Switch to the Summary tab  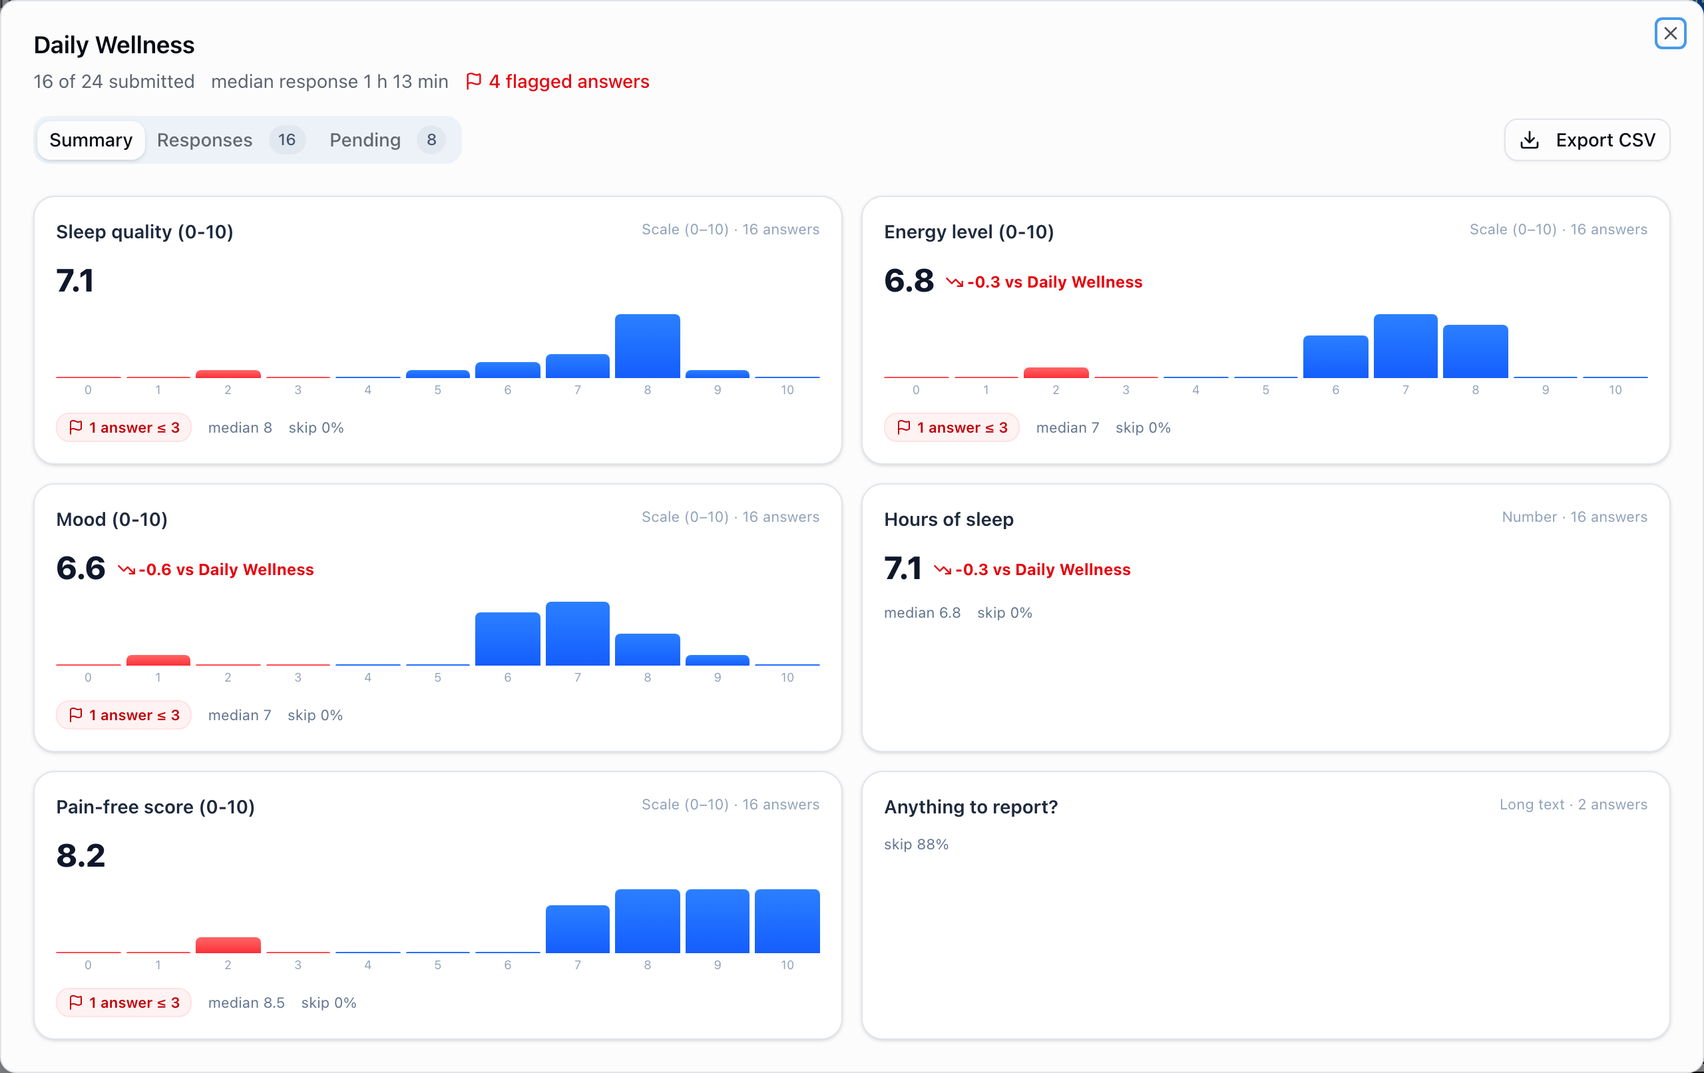point(91,140)
